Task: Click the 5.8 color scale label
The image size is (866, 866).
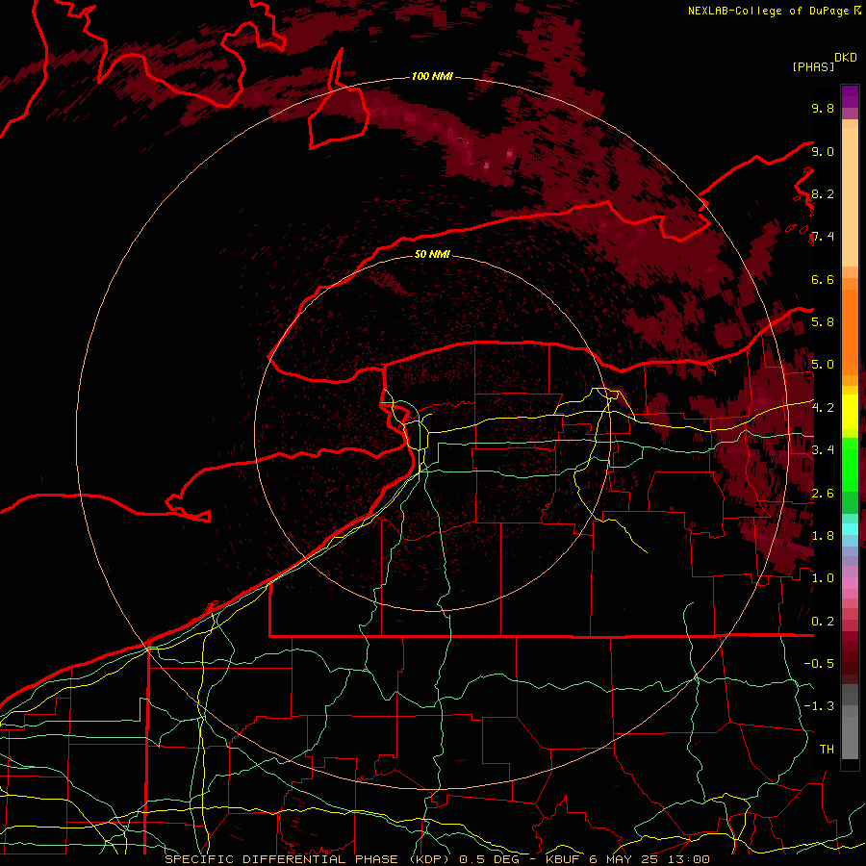Action: (x=823, y=321)
